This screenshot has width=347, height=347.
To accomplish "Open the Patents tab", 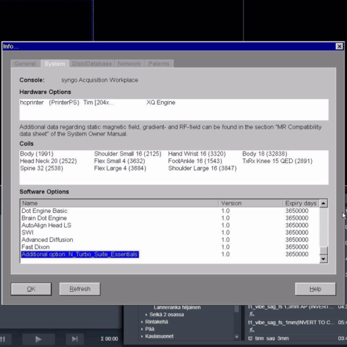I will point(158,64).
